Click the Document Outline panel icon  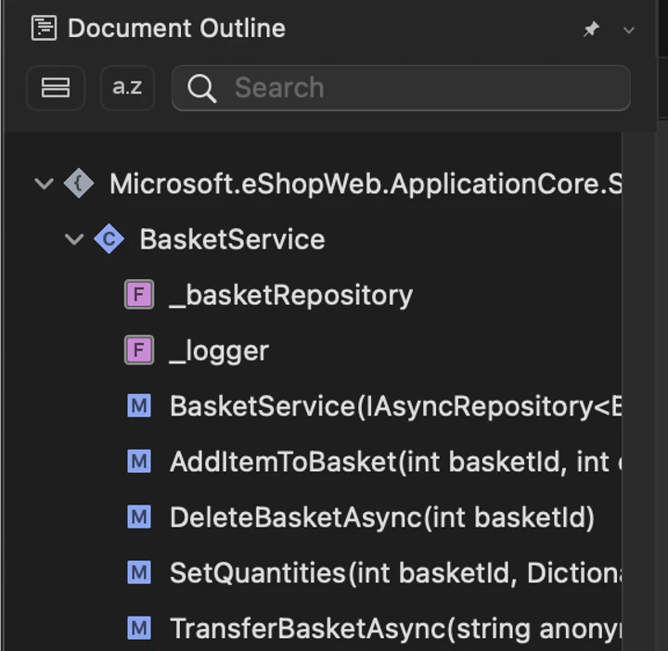(x=44, y=28)
